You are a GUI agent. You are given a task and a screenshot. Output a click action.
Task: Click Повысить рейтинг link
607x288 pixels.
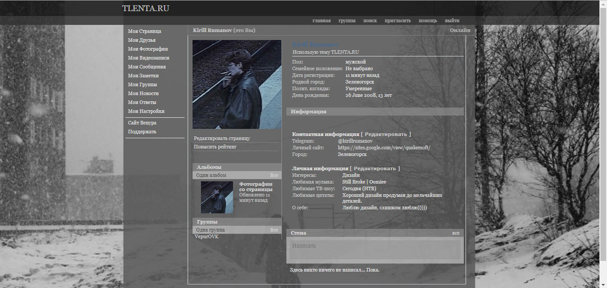[x=215, y=147]
